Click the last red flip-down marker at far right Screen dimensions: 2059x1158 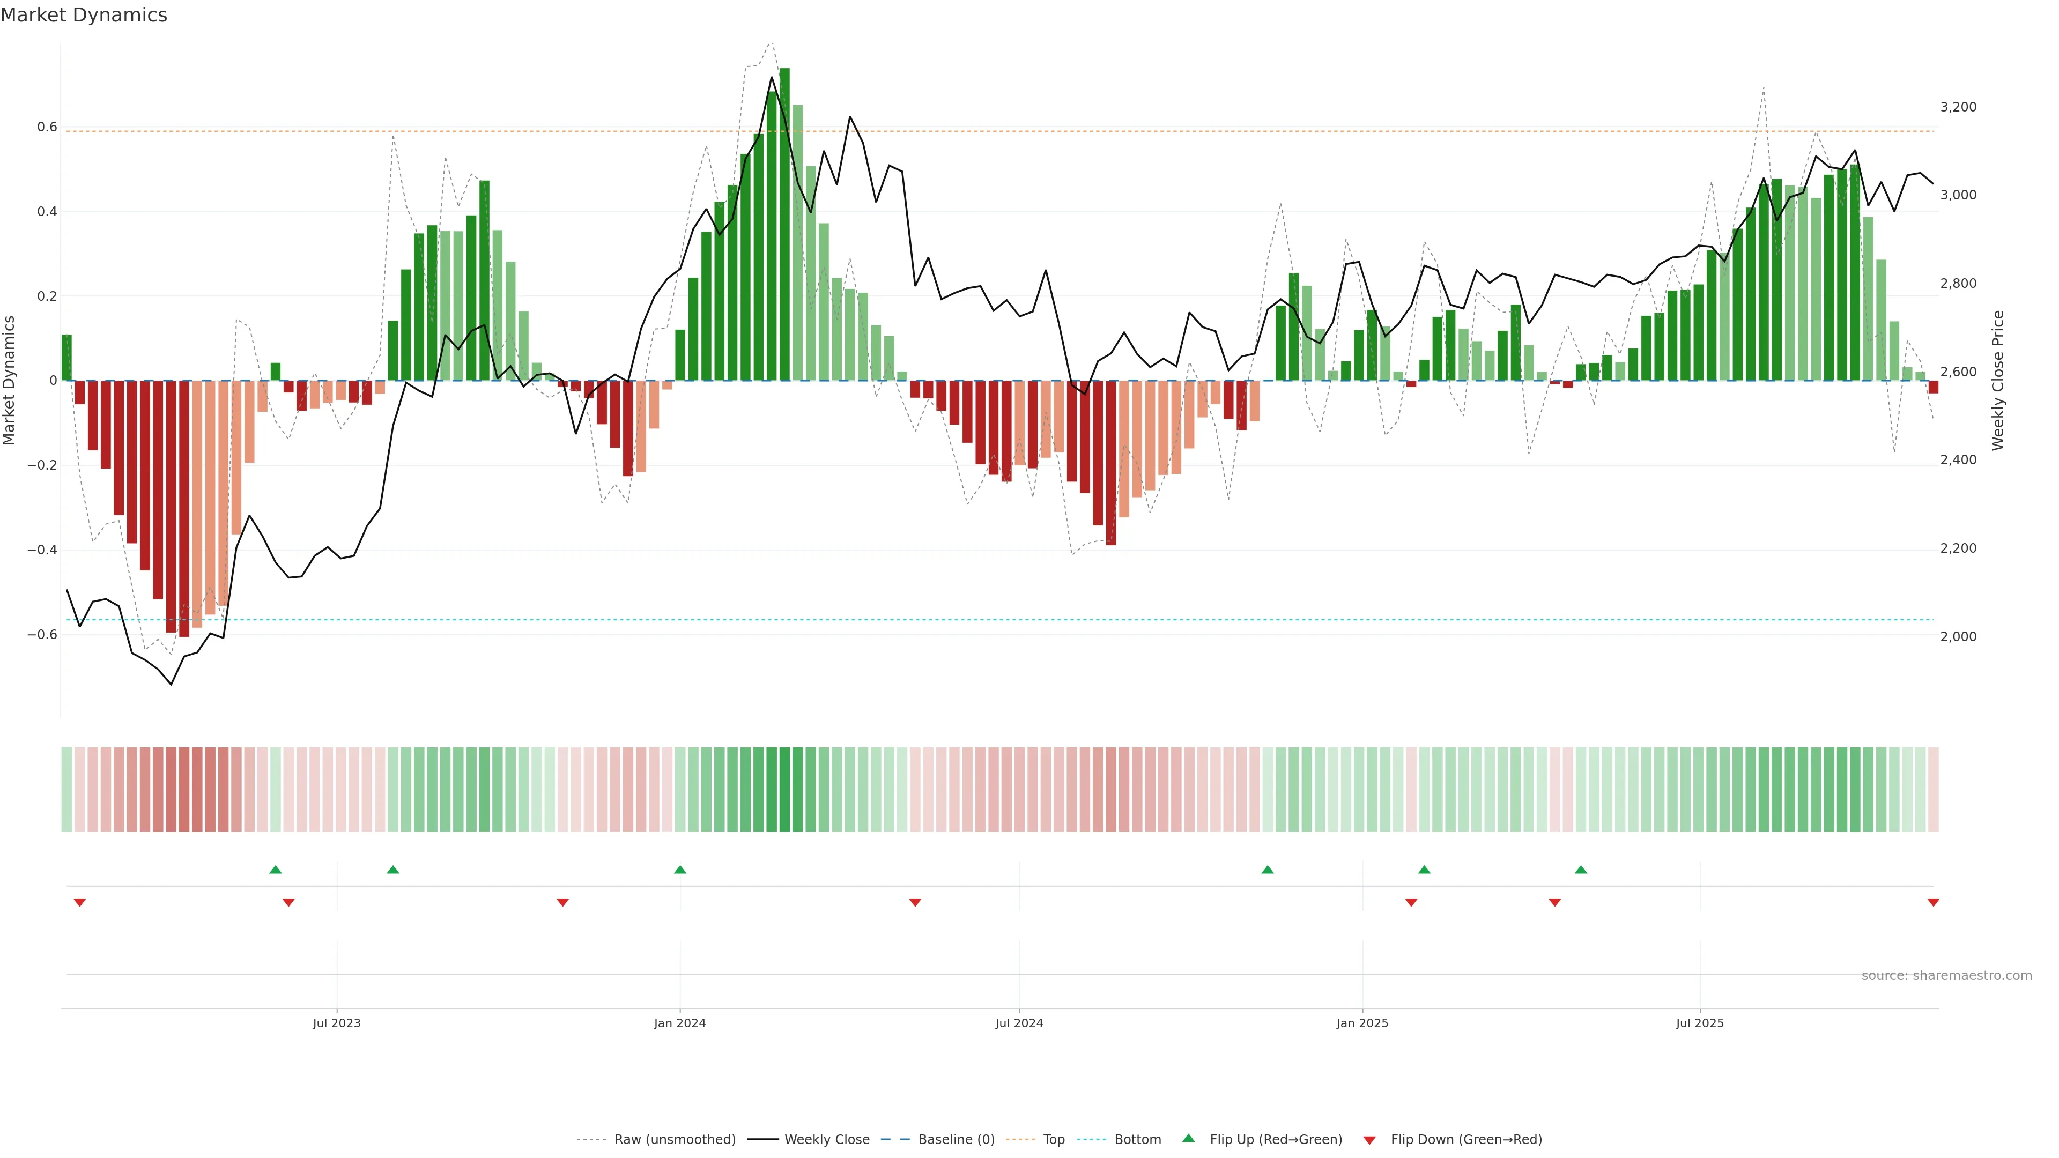[x=1932, y=902]
